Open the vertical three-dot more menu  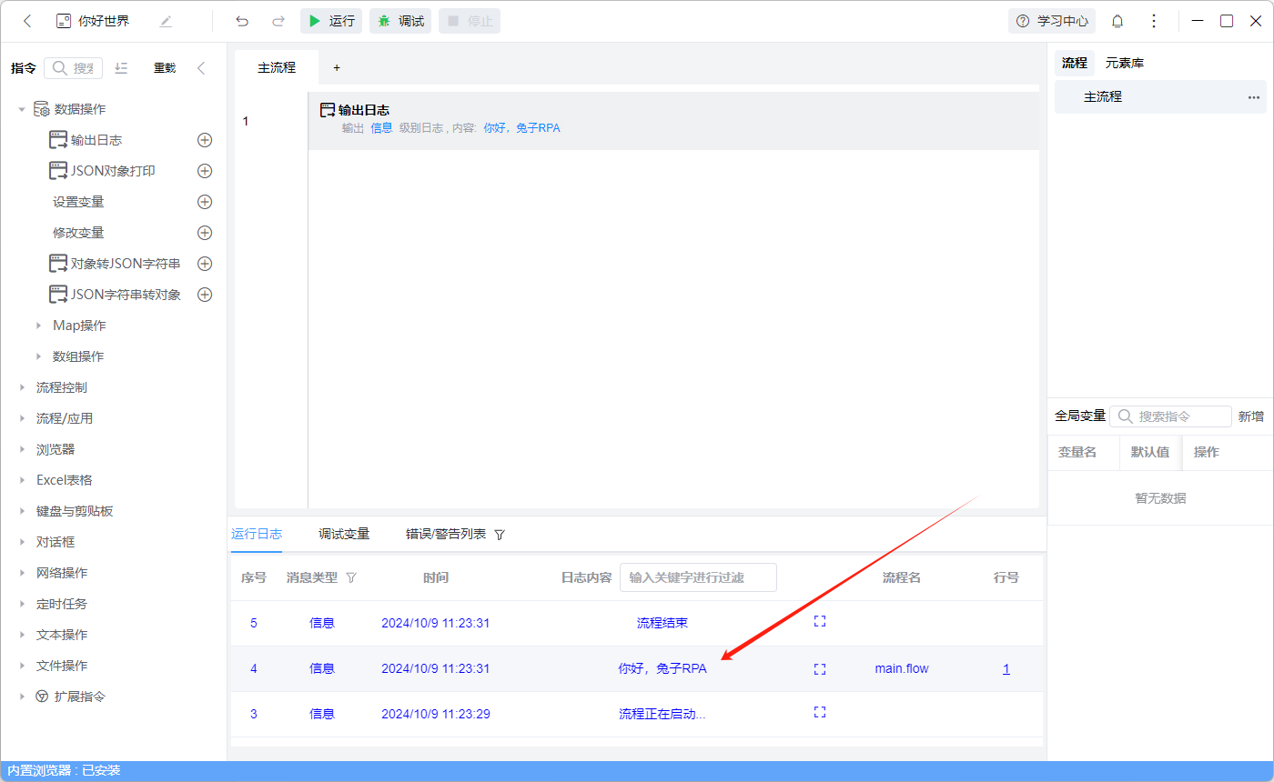[1154, 21]
